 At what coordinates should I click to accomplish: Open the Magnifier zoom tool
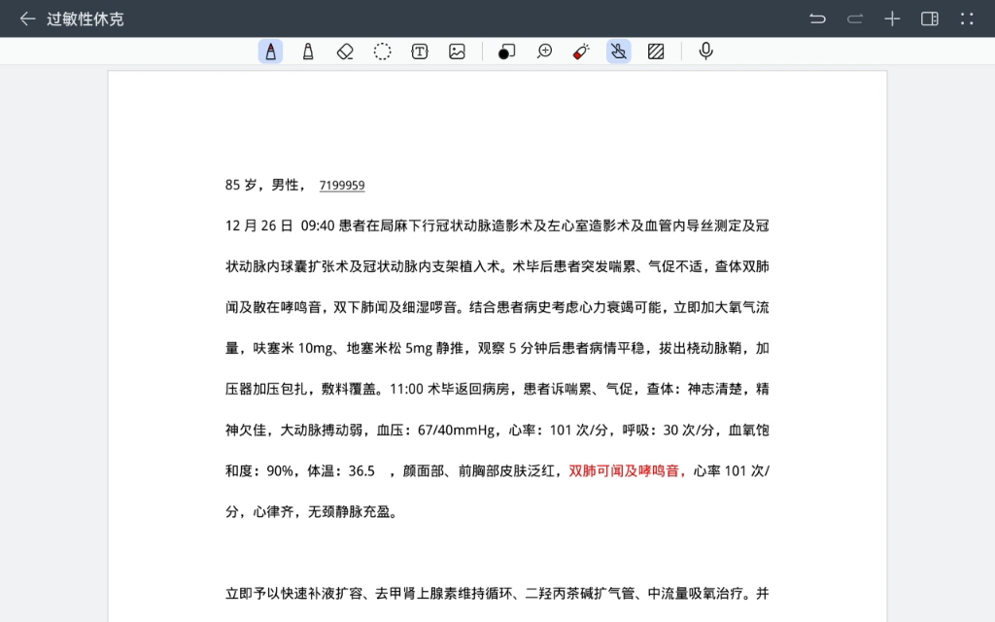pos(544,51)
